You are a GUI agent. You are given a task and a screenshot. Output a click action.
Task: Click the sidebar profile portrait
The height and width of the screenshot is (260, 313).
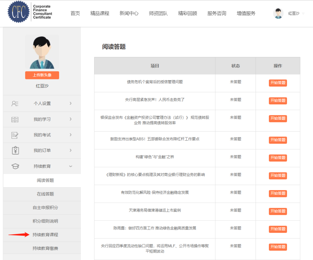pyautogui.click(x=42, y=52)
